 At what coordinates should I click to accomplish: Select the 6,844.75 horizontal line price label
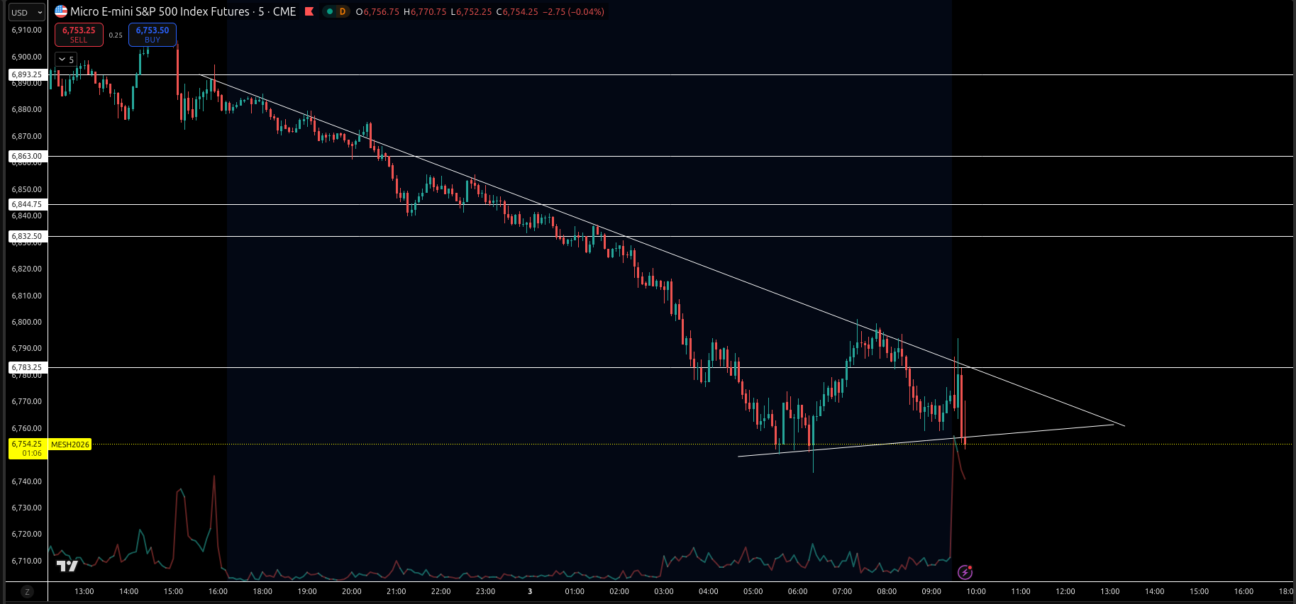coord(27,204)
